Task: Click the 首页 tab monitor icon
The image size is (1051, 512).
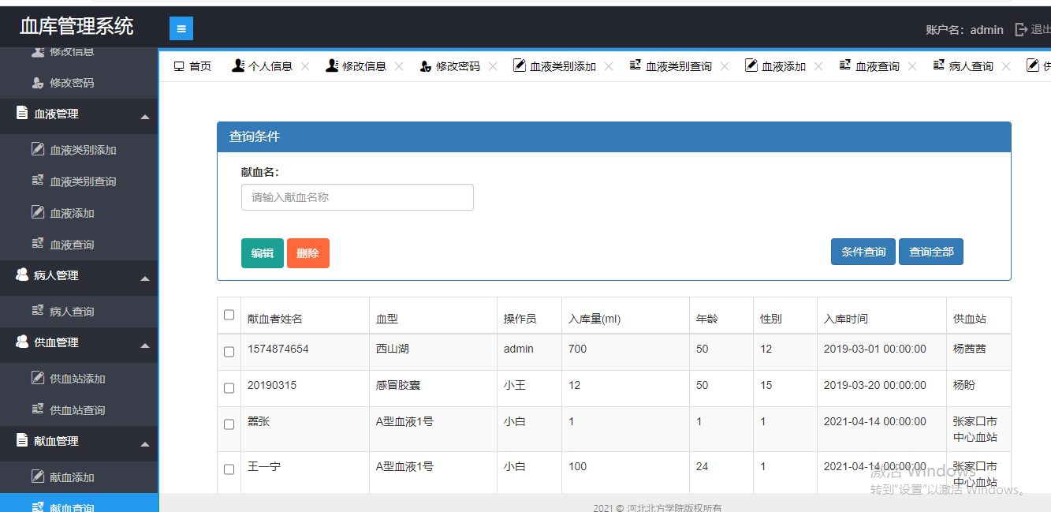Action: point(179,66)
